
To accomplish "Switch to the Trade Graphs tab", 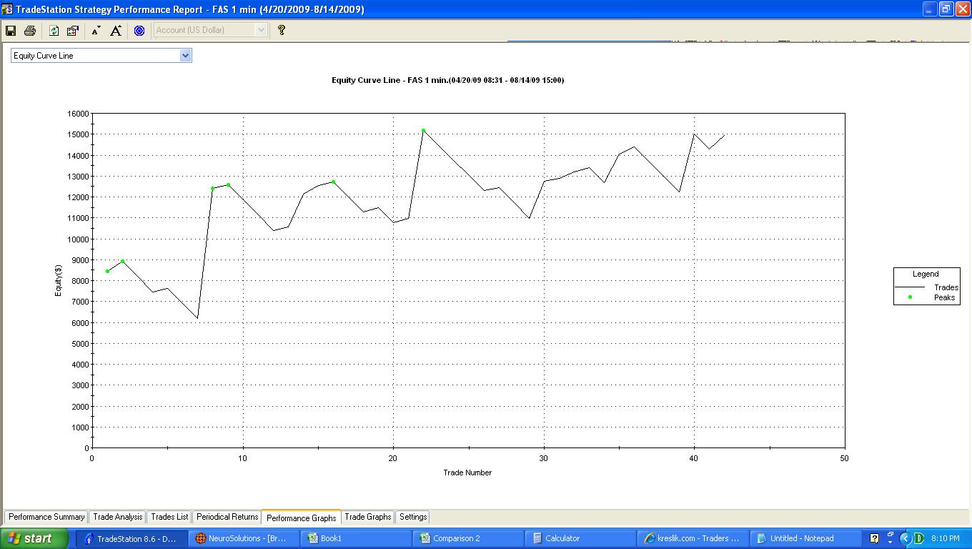I will pyautogui.click(x=368, y=517).
